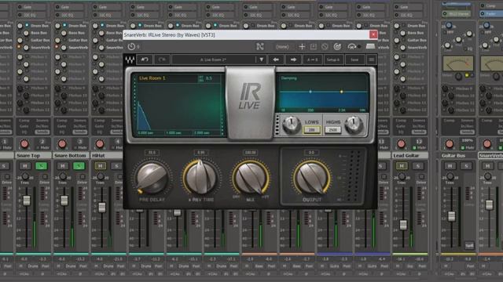Toggle solo on Guitar Bus channel
The image size is (503, 282).
coord(466,165)
